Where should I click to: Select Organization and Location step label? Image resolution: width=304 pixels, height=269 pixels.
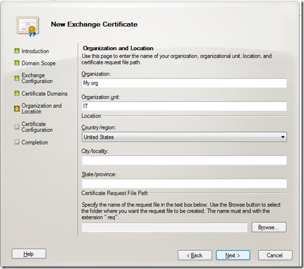click(42, 108)
